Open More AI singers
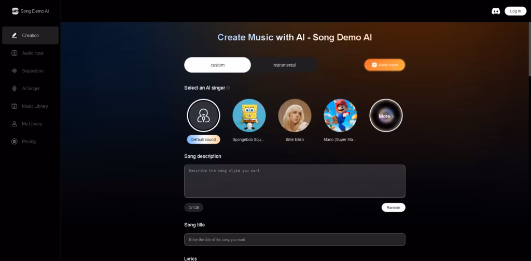 (x=386, y=115)
